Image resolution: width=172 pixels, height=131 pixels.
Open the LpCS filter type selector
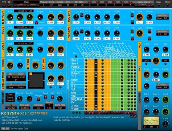point(147,60)
